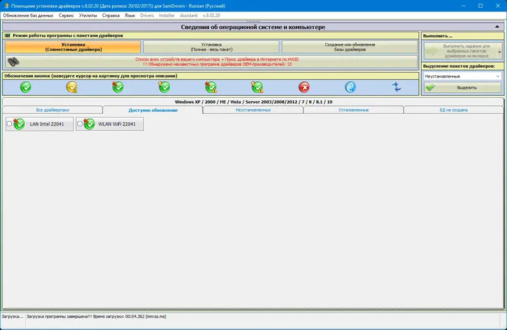This screenshot has width=507, height=330.
Task: Click the green checkmark on Выделить button
Action: coord(430,88)
